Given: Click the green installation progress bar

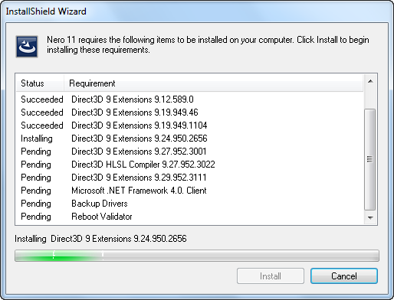Looking at the screenshot, I should pyautogui.click(x=197, y=256).
